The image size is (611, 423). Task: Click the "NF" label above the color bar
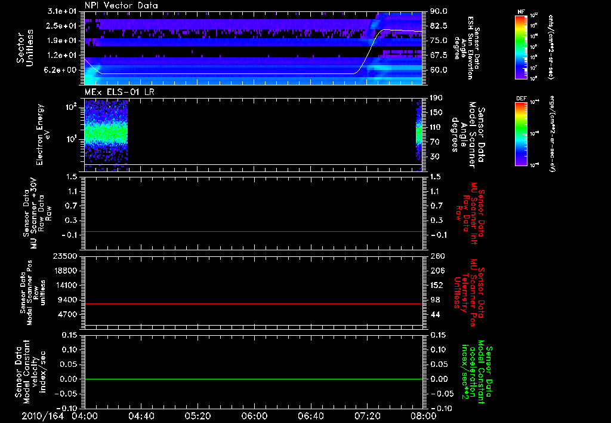point(521,12)
